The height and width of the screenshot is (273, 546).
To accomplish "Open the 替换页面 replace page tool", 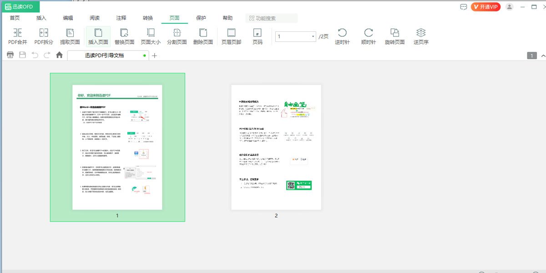I will point(124,33).
